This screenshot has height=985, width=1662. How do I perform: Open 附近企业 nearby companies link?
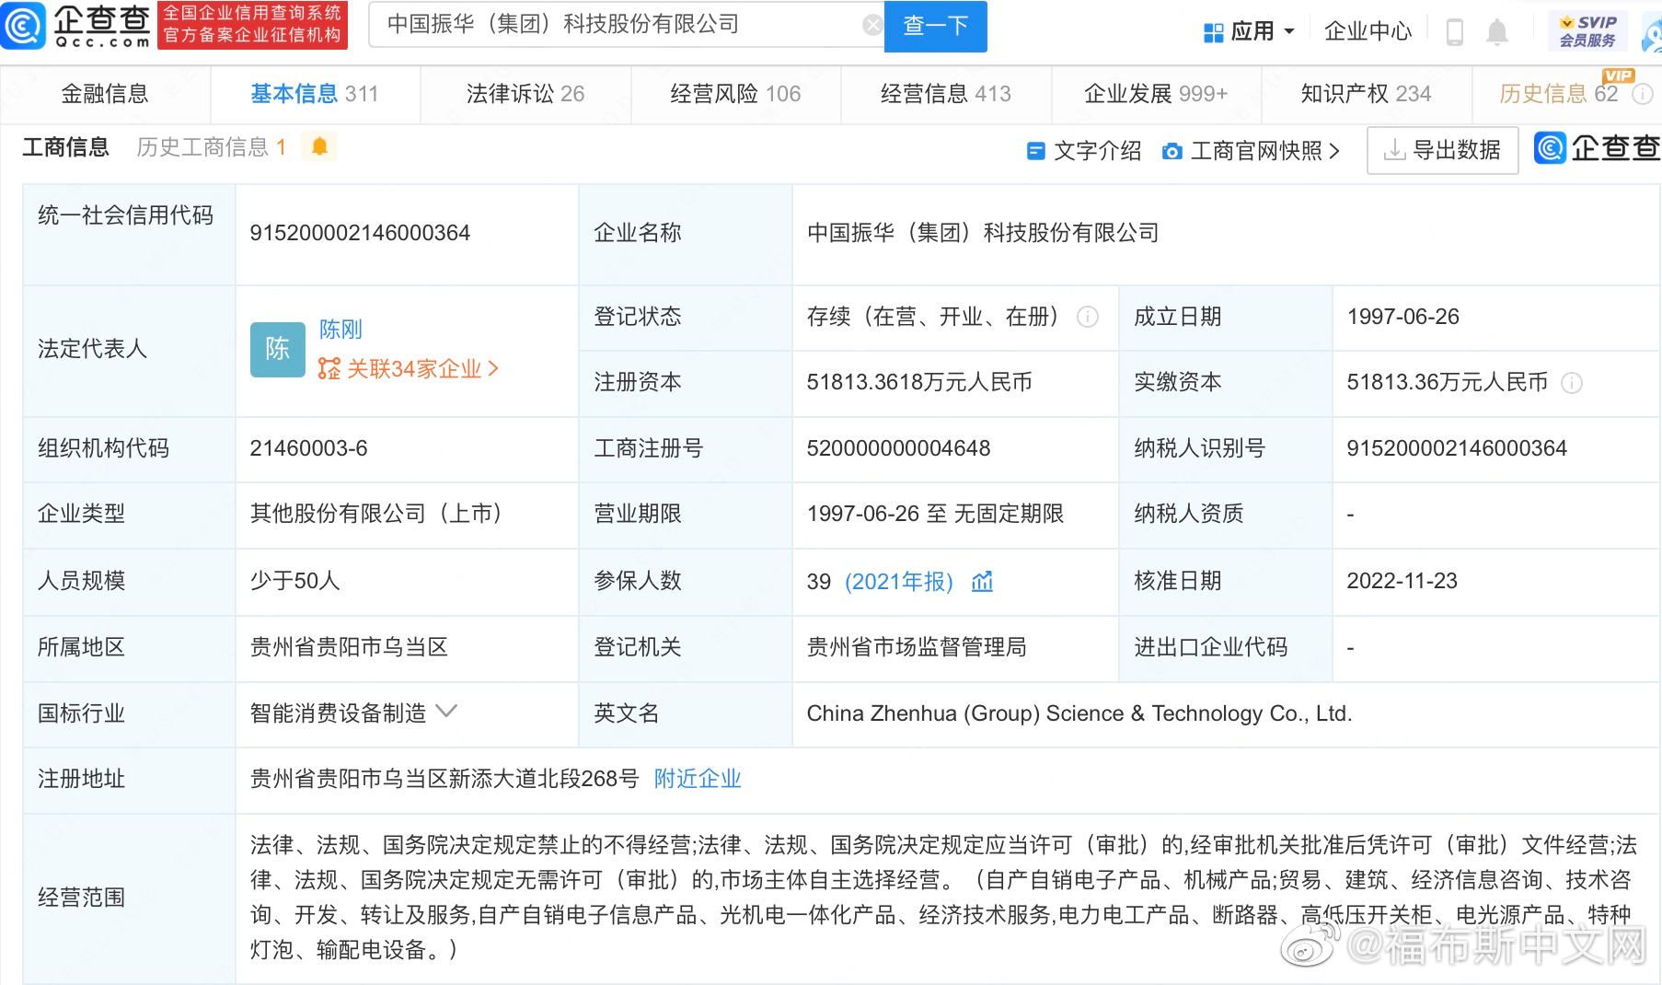[698, 779]
